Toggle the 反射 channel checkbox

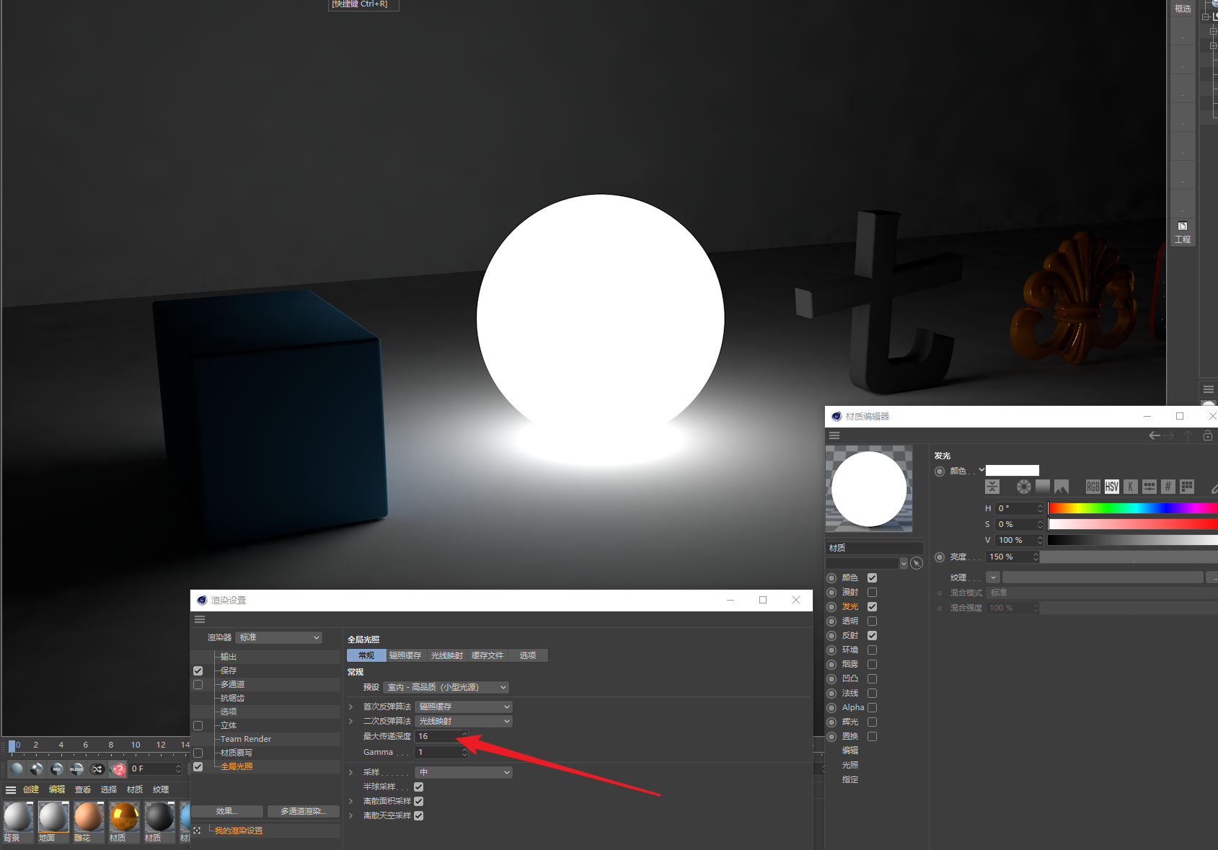click(872, 635)
